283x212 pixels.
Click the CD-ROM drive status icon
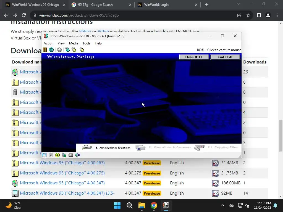click(x=57, y=155)
